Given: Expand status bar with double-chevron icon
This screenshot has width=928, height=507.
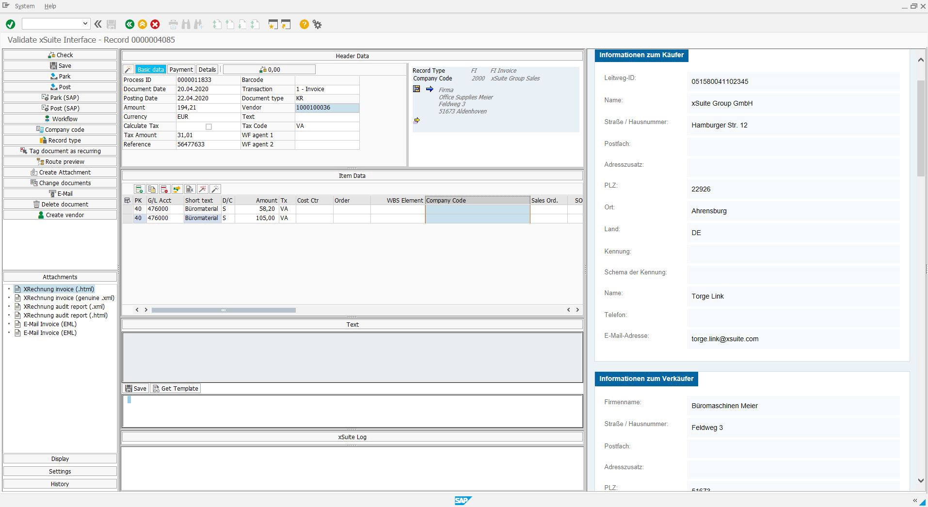Looking at the screenshot, I should click(x=915, y=501).
